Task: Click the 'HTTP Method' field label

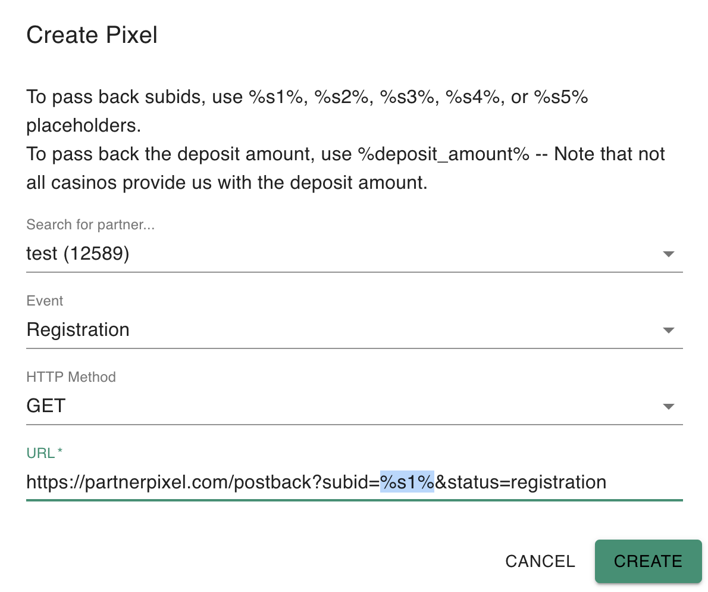Action: point(71,377)
